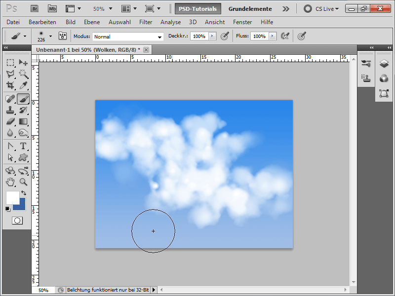Select the Polygonal Lasso tool
The image size is (395, 296).
[x=10, y=74]
